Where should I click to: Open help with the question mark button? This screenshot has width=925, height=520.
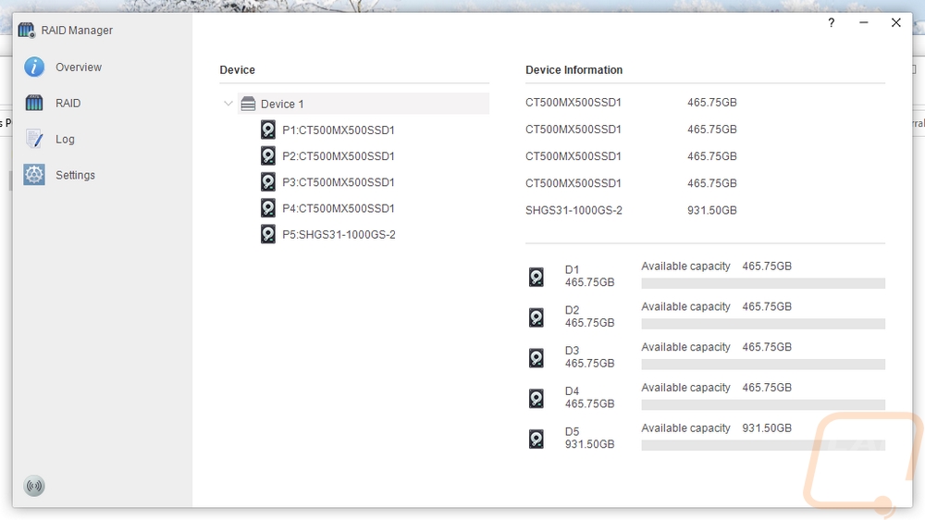click(x=832, y=22)
